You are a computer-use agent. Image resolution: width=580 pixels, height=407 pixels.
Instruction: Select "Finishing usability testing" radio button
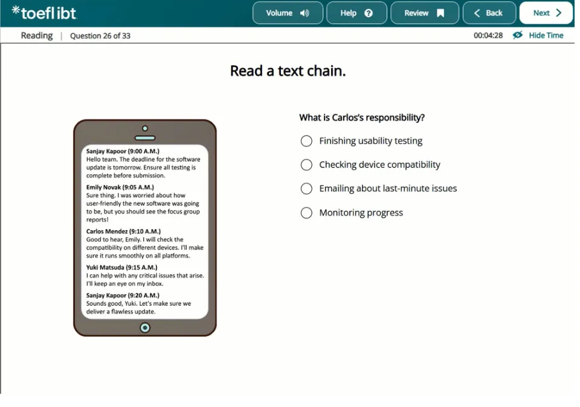(306, 140)
